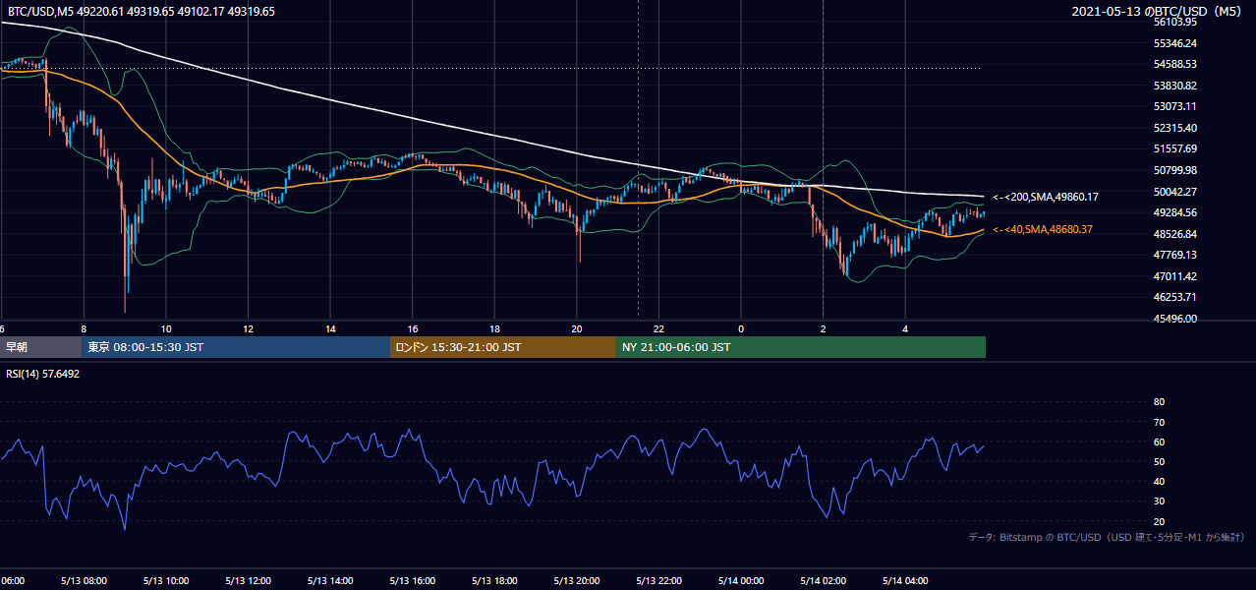Click hour tick 10 under price chart

[x=166, y=329]
